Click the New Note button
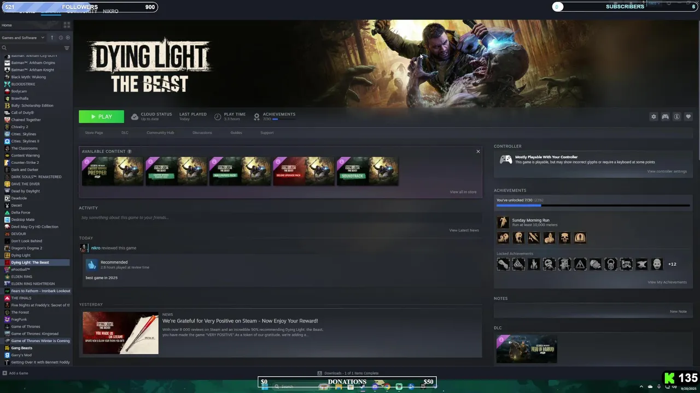700x393 pixels. point(678,312)
